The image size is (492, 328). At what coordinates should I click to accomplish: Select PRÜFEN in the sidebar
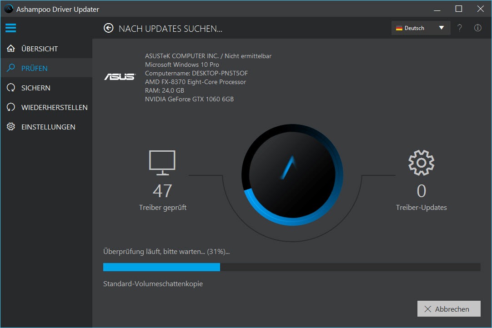[x=46, y=68]
